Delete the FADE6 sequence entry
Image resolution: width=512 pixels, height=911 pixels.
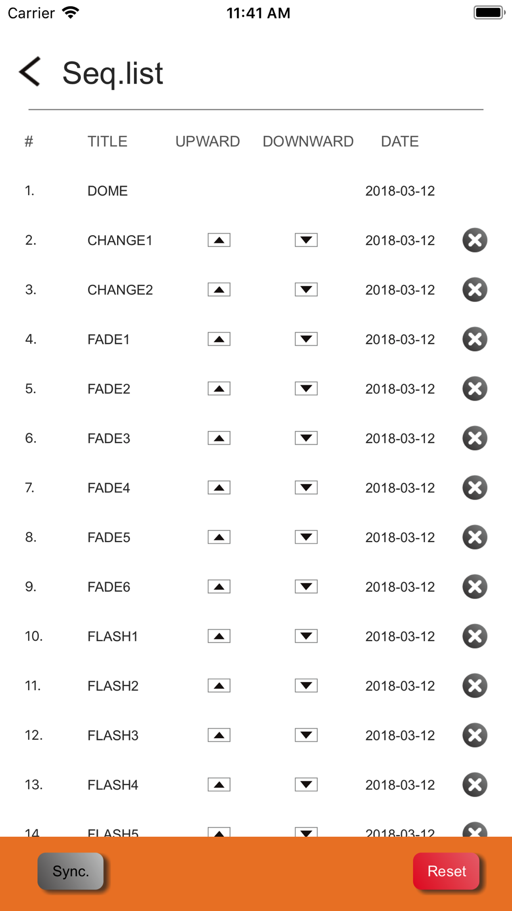pyautogui.click(x=475, y=587)
